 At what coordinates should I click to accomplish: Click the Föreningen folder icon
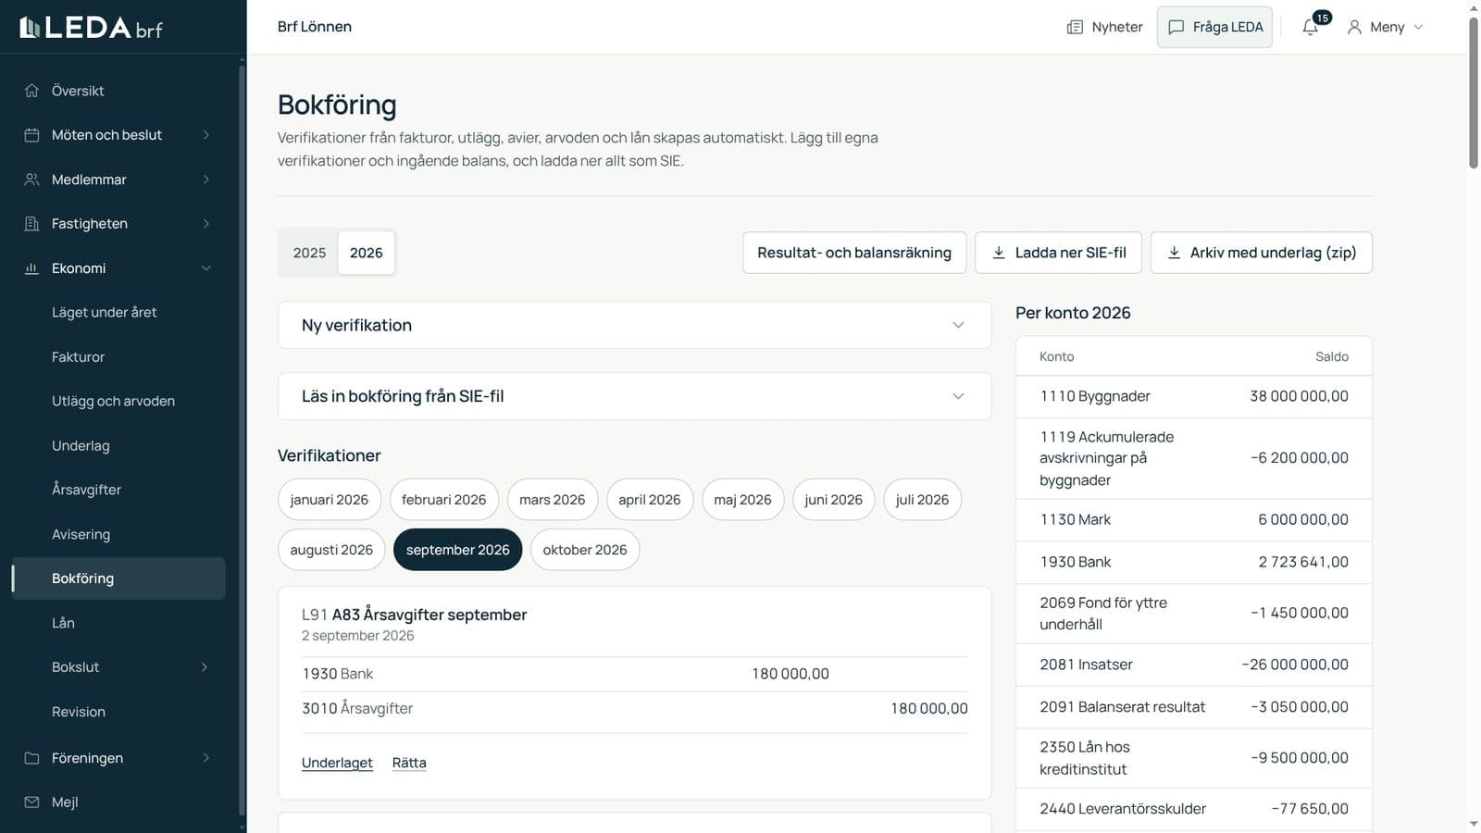point(31,758)
